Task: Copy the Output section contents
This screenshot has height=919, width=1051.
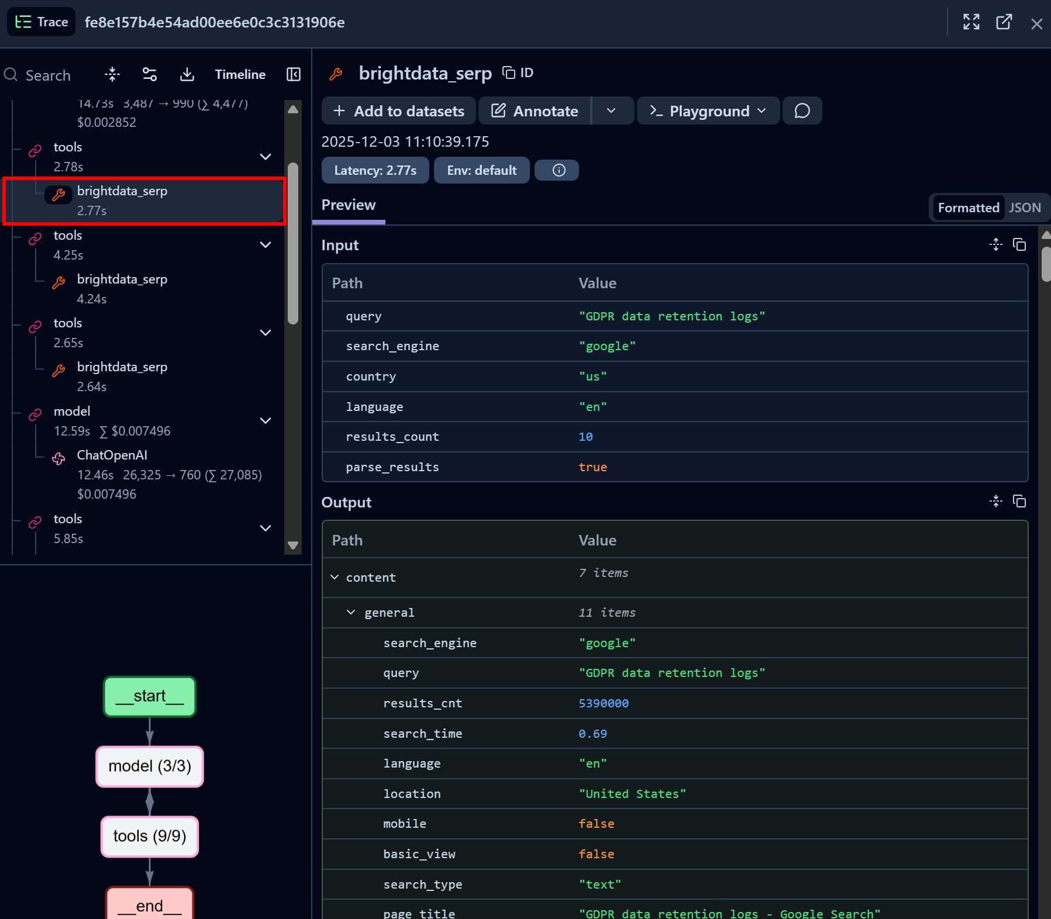Action: (1020, 501)
